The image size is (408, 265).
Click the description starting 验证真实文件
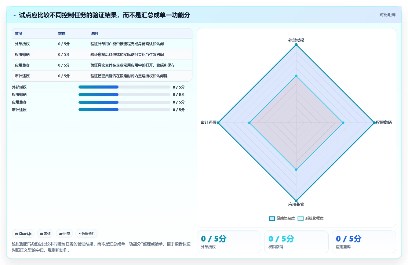pos(133,65)
